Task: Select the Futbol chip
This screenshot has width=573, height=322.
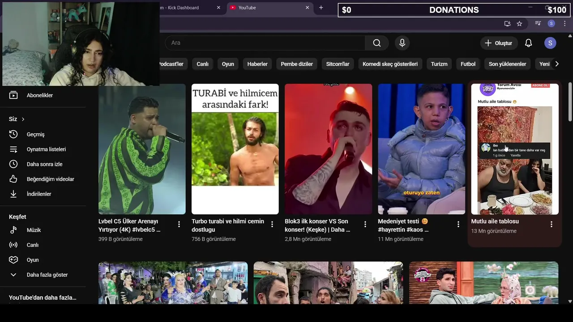Action: 468,64
